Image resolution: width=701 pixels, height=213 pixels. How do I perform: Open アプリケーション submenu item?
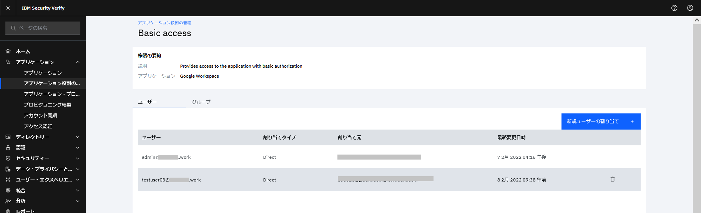coord(43,73)
